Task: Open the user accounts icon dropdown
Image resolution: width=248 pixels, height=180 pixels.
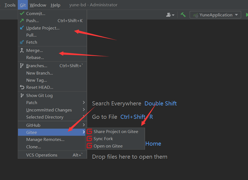Action: click(170, 15)
